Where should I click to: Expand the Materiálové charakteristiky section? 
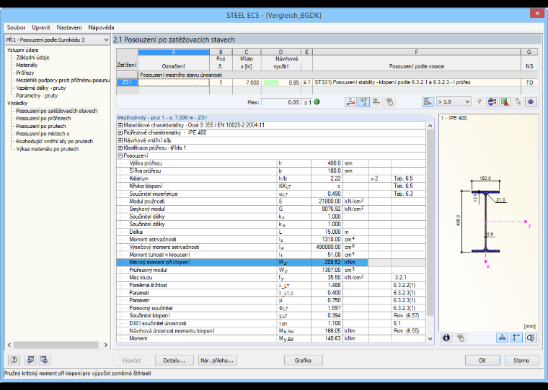click(120, 125)
